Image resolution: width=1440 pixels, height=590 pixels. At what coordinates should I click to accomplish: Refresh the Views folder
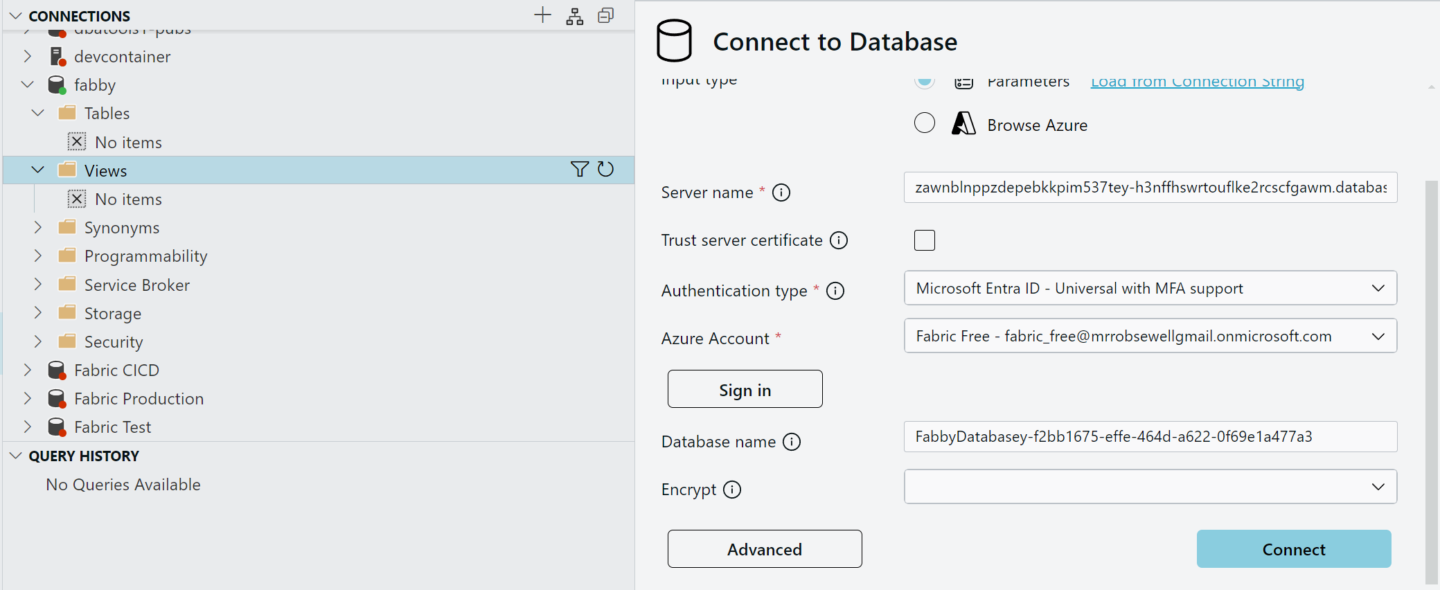point(605,169)
